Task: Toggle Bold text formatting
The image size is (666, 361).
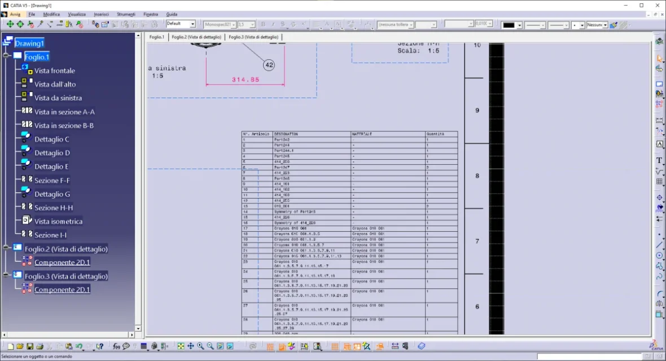Action: point(263,24)
